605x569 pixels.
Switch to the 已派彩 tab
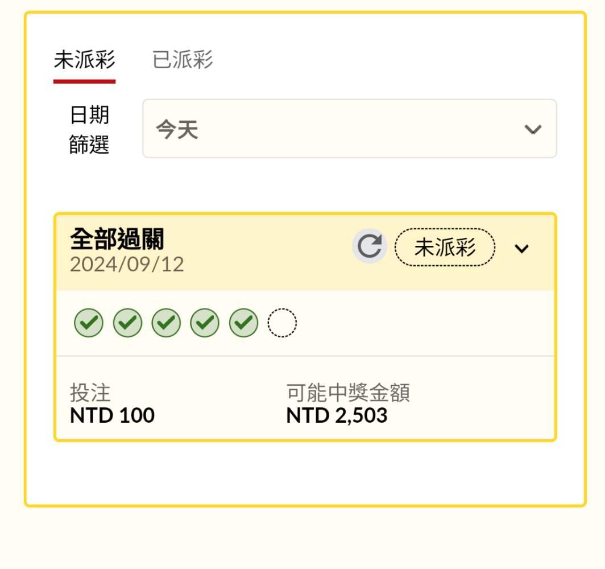(183, 60)
